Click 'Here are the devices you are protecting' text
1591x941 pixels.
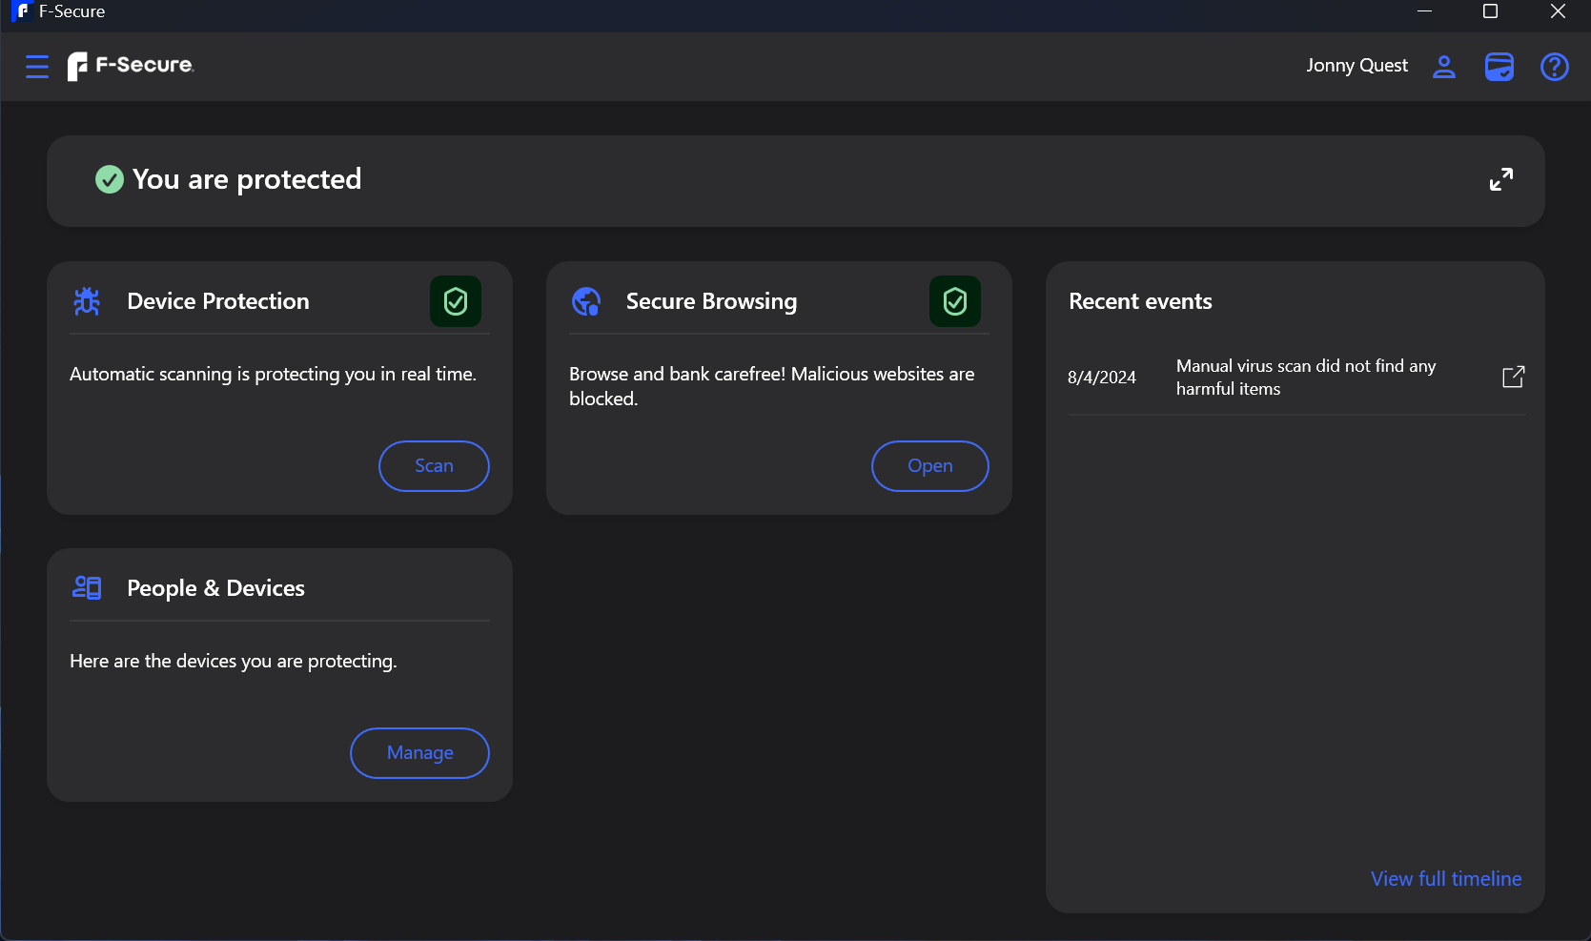[x=234, y=662]
